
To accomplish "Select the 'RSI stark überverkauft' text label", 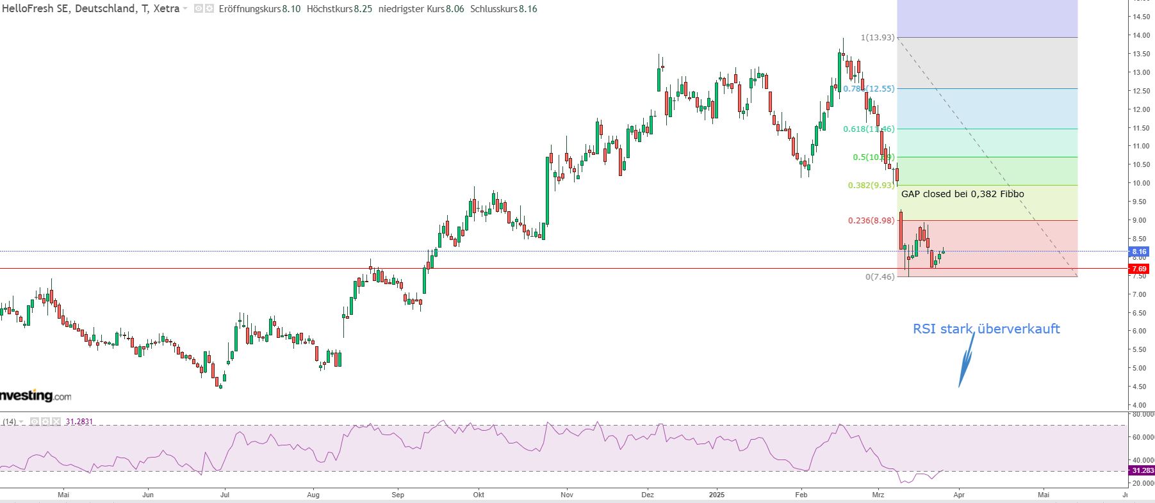I will pyautogui.click(x=986, y=329).
